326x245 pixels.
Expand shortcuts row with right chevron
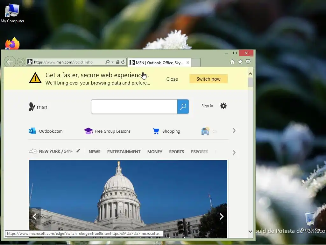[234, 130]
